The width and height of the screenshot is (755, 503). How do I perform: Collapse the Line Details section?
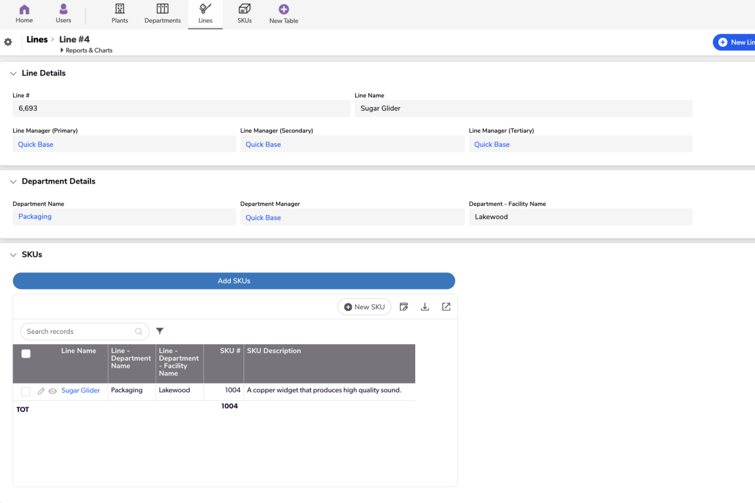[x=13, y=73]
